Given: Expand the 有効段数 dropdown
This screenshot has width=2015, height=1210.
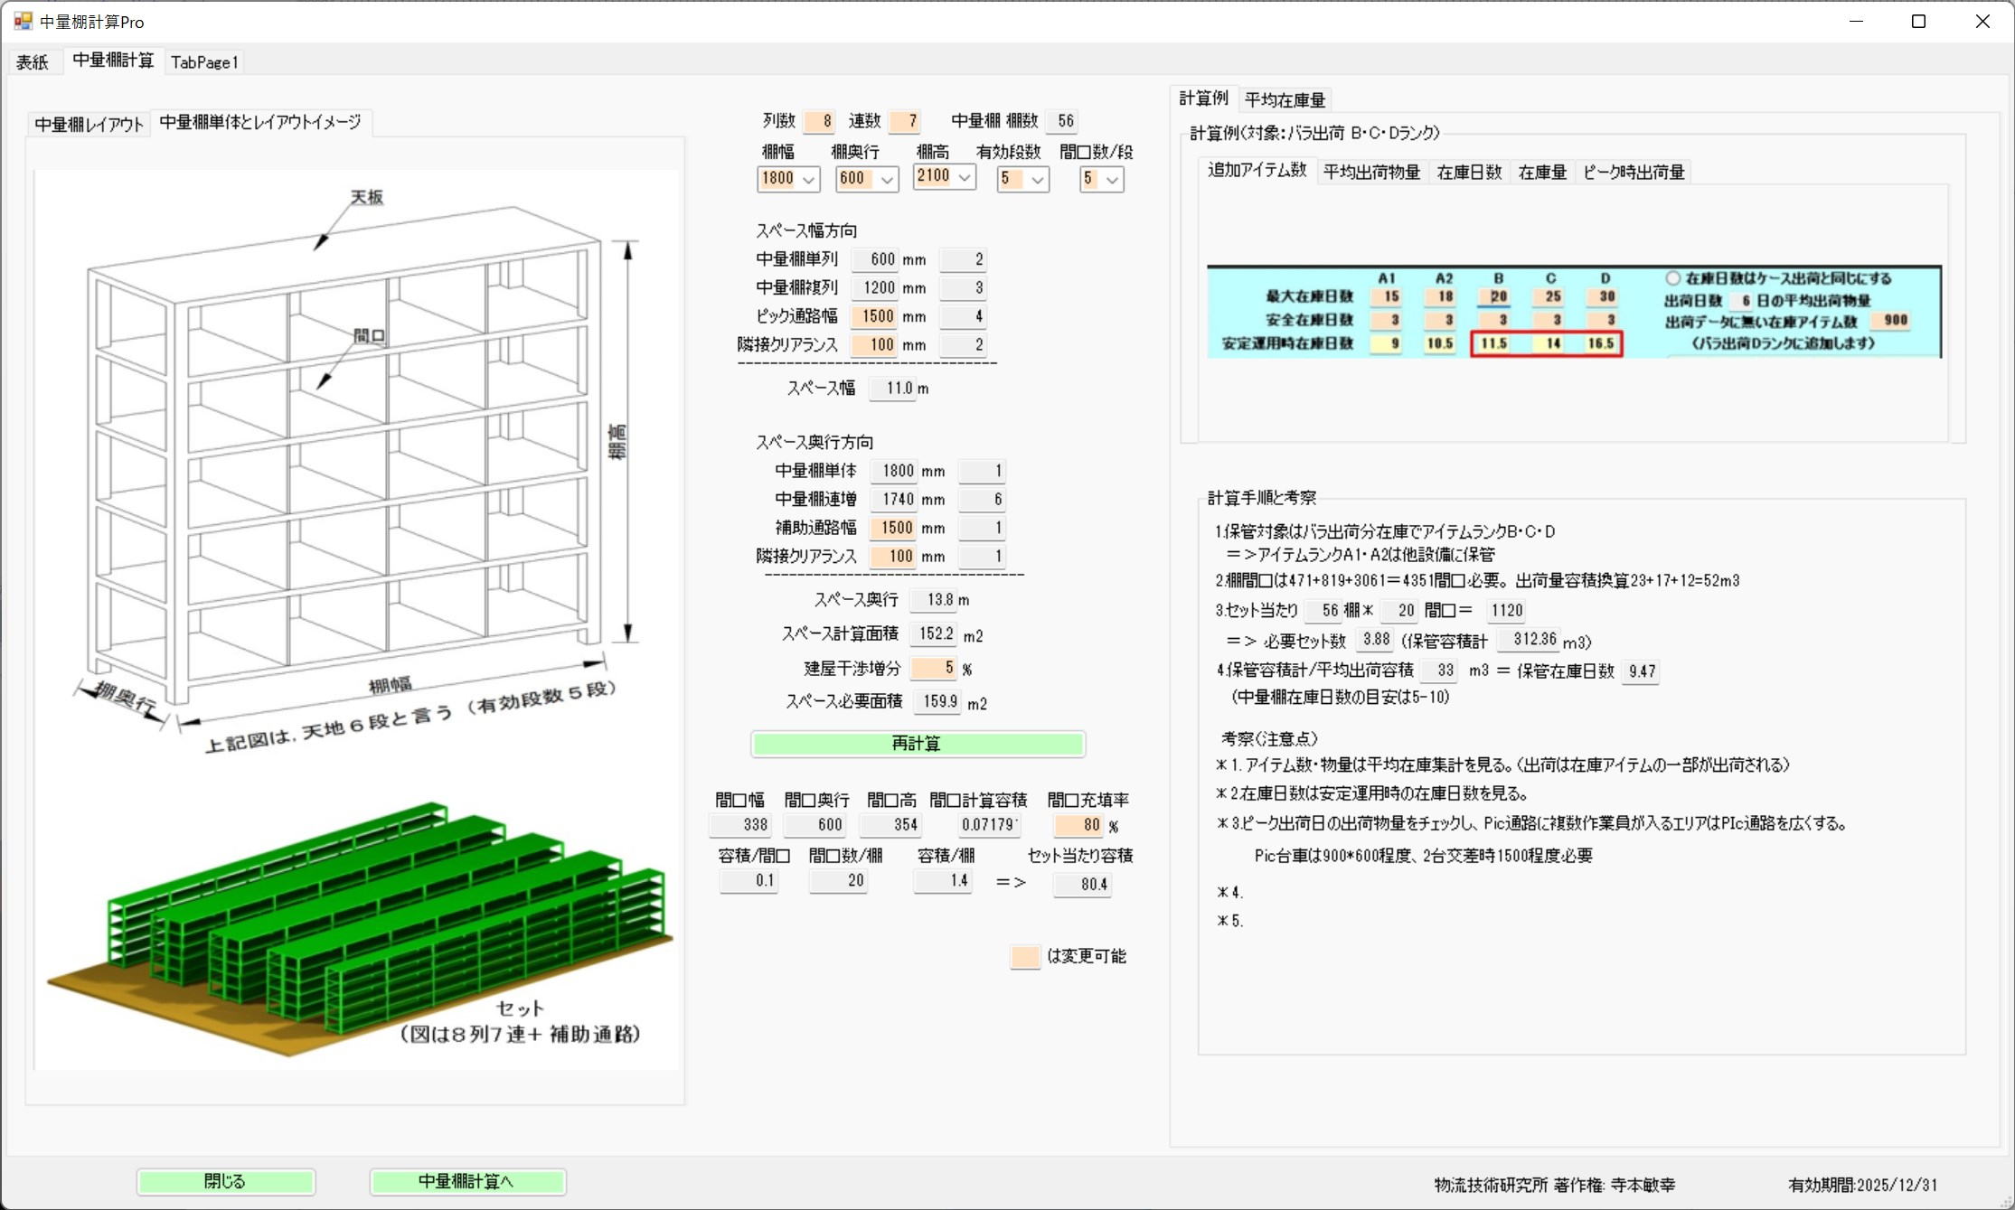Looking at the screenshot, I should coord(1038,179).
